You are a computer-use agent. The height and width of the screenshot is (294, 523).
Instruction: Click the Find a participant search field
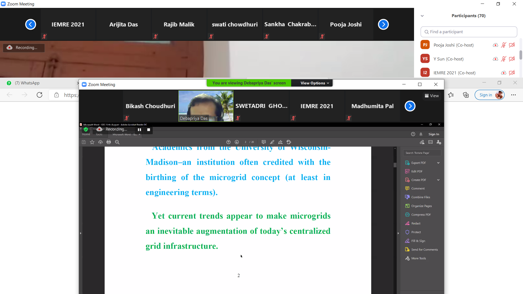coord(469,32)
